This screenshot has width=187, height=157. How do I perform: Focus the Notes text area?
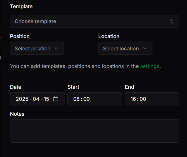[95, 131]
